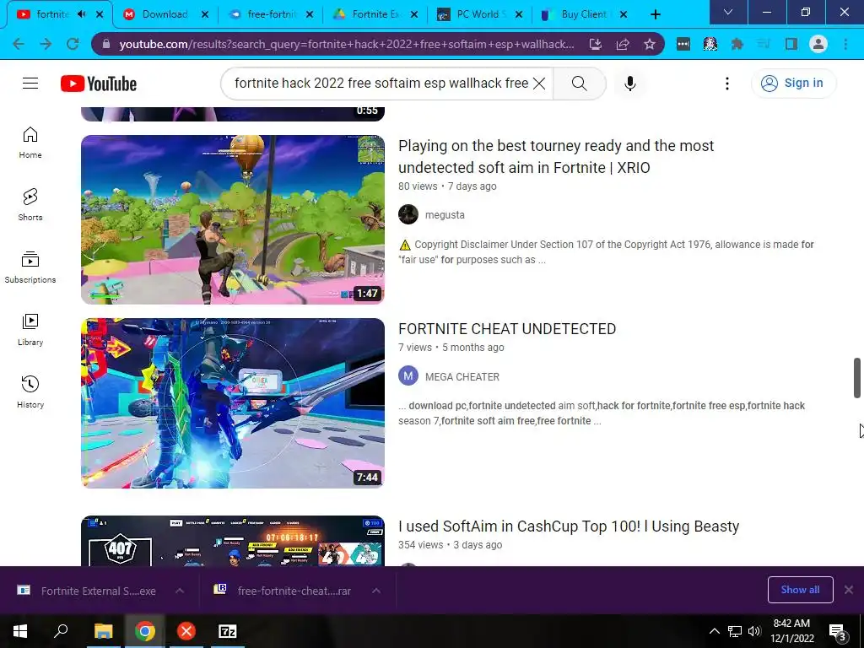Click install/download icon in address bar
864x648 pixels.
point(596,44)
